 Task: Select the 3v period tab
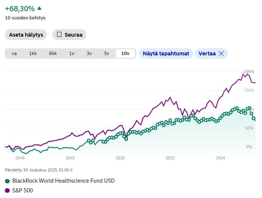(x=89, y=54)
